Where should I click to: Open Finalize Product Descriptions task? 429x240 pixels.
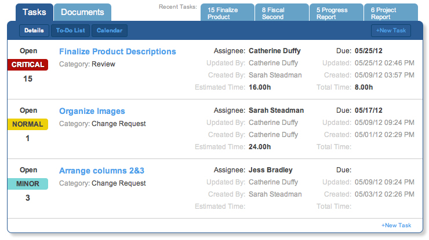coord(118,51)
